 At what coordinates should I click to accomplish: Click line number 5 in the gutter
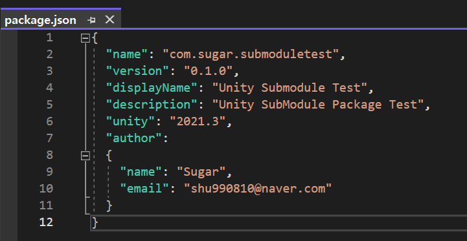(49, 105)
